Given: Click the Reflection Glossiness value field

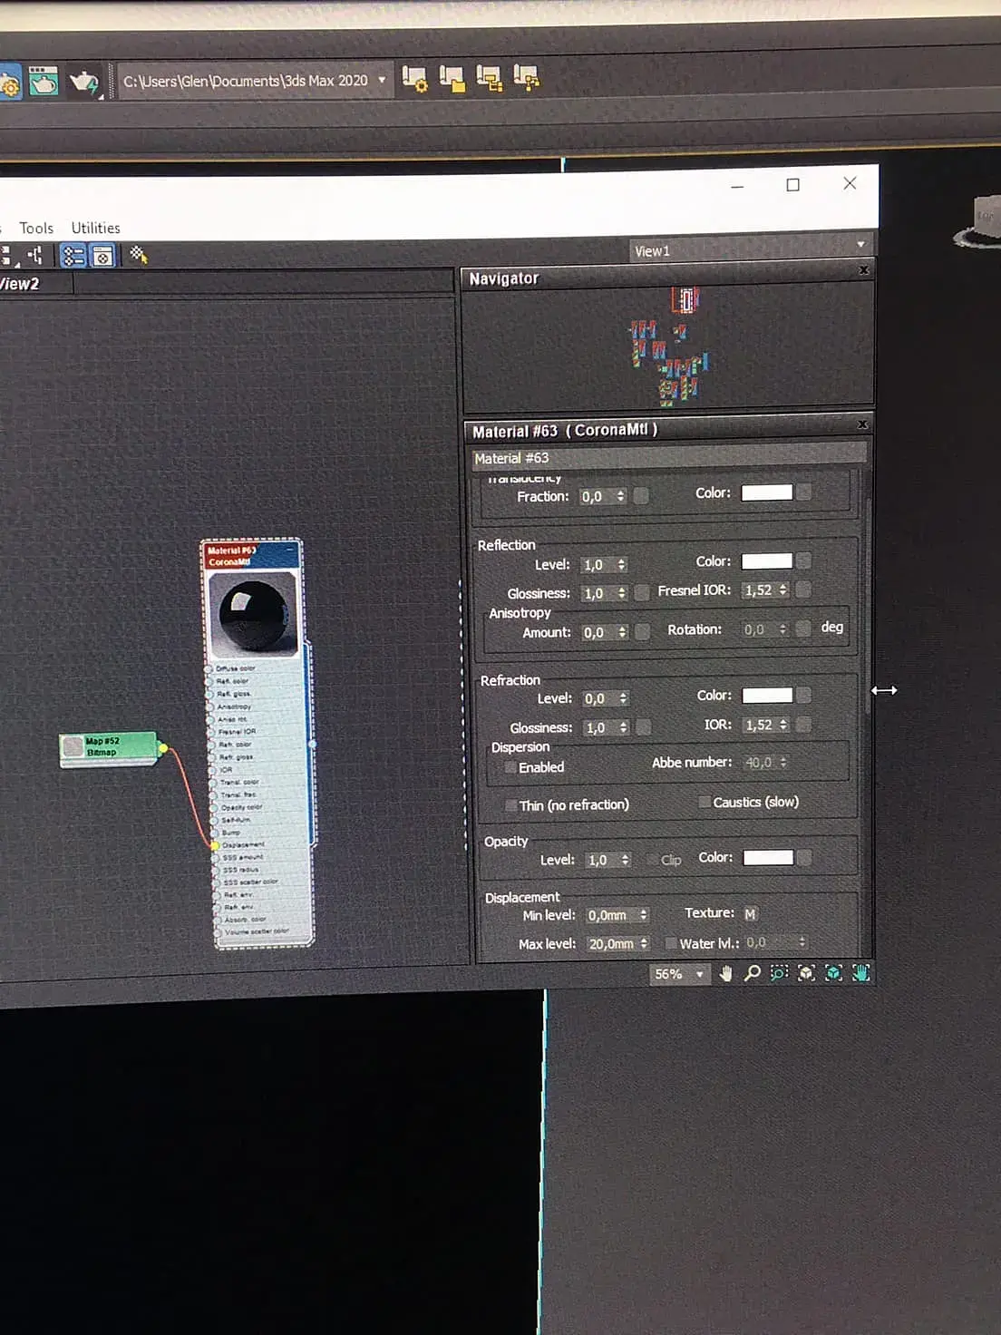Looking at the screenshot, I should point(597,593).
